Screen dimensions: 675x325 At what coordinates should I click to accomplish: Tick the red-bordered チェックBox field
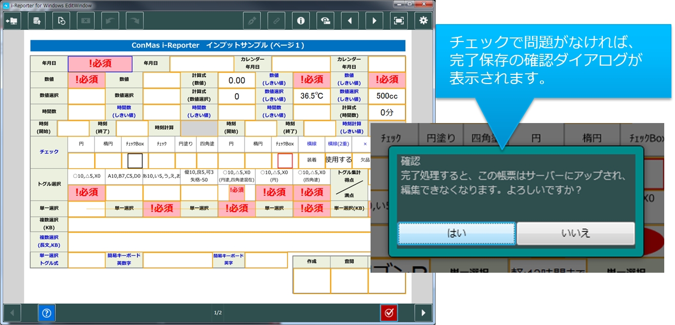coord(285,160)
